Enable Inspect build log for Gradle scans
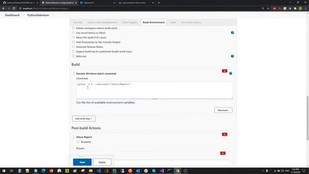Image resolution: width=309 pixels, height=174 pixels. click(x=73, y=51)
